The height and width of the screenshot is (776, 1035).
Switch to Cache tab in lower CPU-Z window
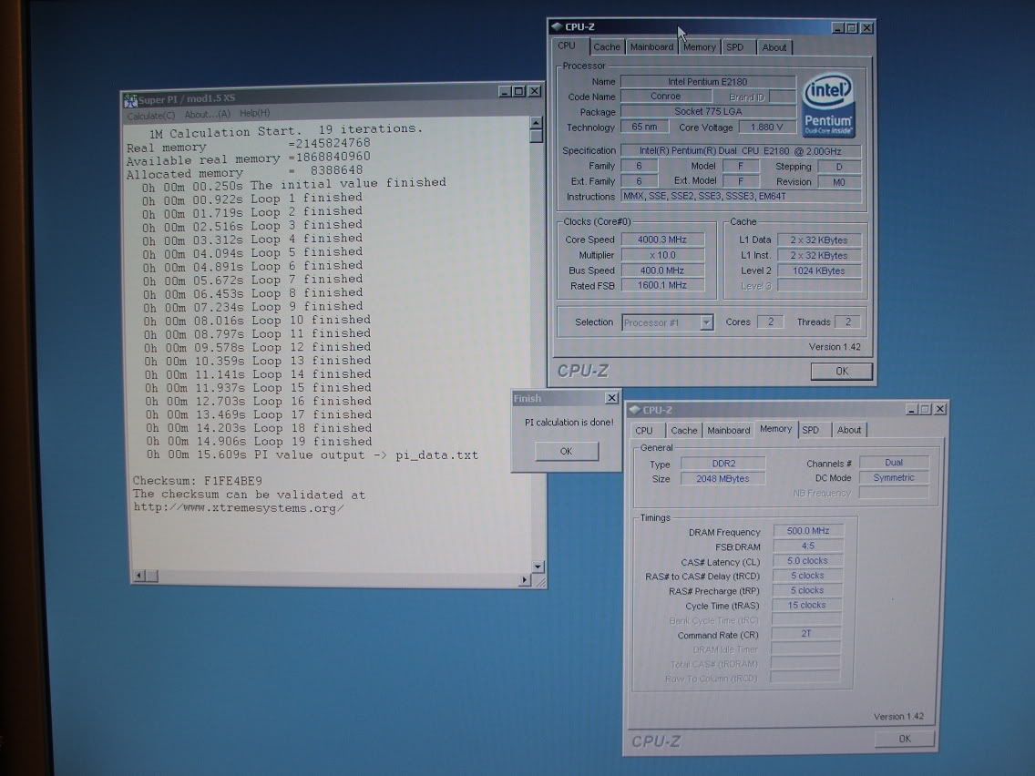[x=684, y=430]
